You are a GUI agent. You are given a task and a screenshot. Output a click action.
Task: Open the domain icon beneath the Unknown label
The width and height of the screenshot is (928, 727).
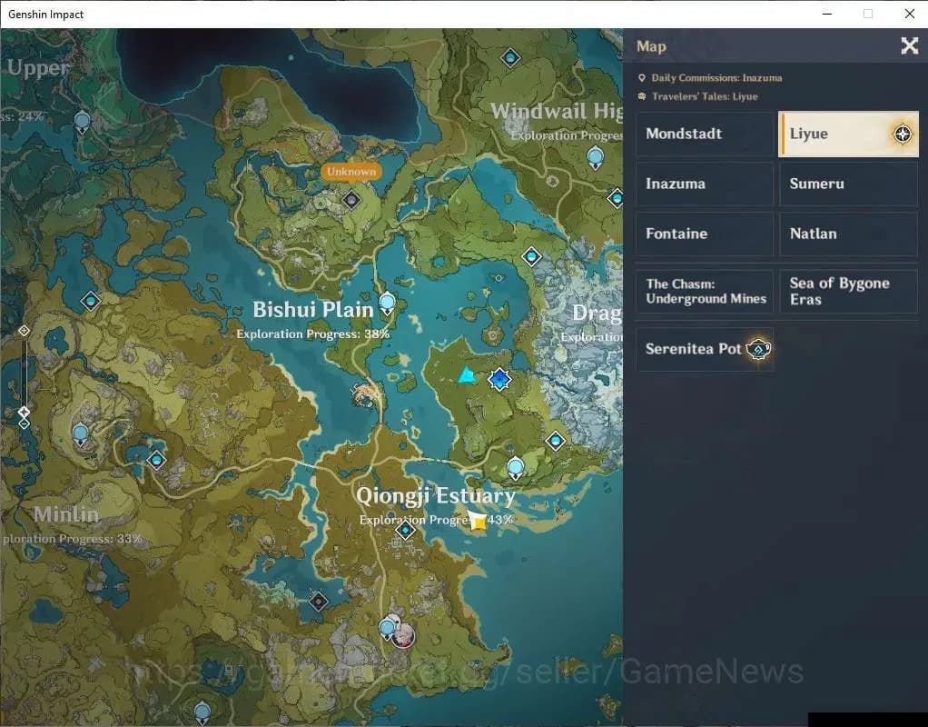[351, 200]
